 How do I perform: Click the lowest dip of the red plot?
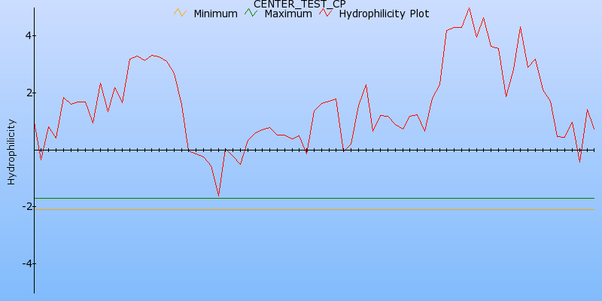tap(218, 196)
